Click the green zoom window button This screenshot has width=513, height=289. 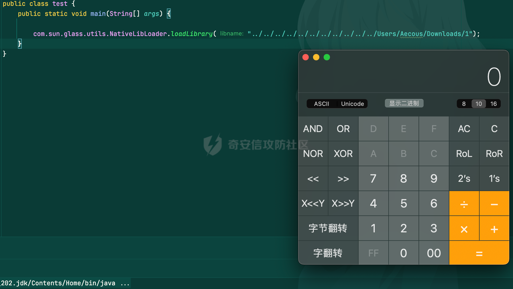pyautogui.click(x=327, y=57)
